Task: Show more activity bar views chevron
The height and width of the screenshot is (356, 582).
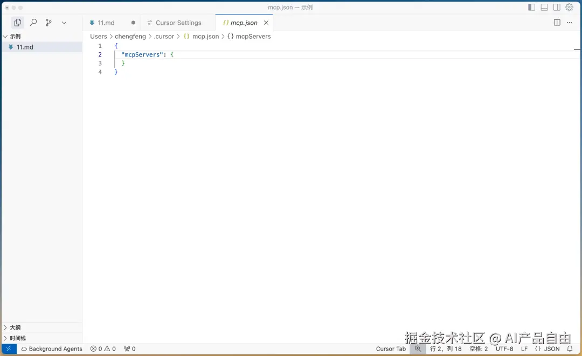Action: [x=64, y=23]
